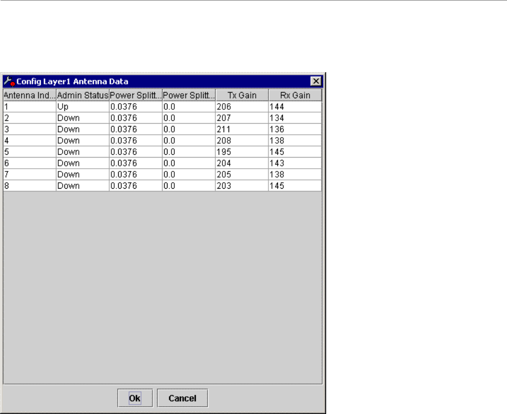Screen dimensions: 507x414
Task: Click the second Power Splitt... column header
Action: pos(189,95)
